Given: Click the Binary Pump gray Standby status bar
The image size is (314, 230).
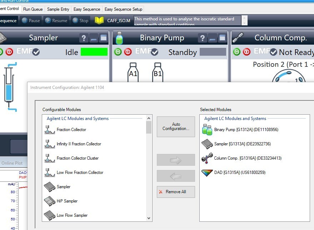Looking at the screenshot, I should tap(213, 52).
